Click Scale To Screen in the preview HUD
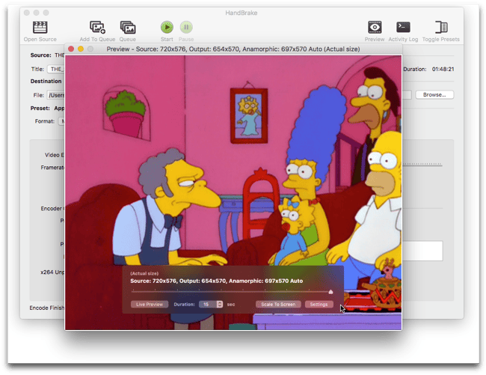This screenshot has height=375, width=486. point(278,305)
